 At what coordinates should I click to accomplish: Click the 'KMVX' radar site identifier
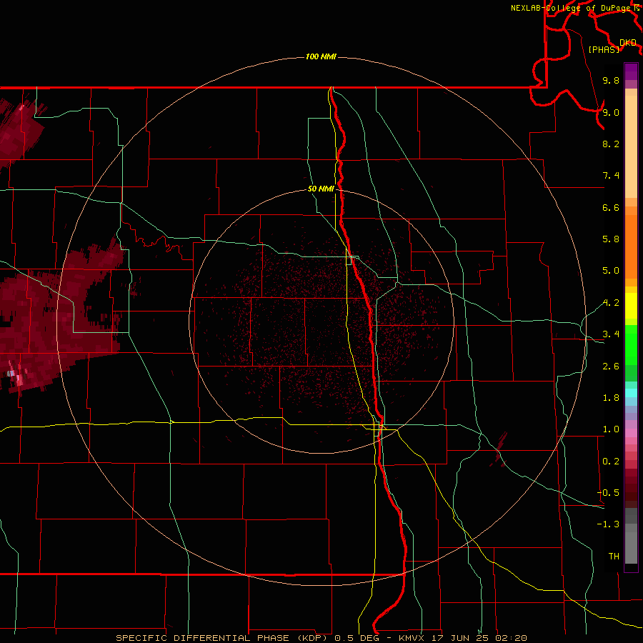point(412,638)
